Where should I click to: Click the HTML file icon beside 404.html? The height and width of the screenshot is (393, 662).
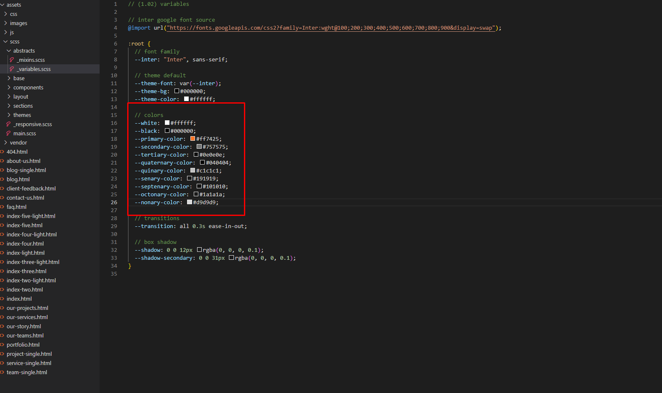[2, 152]
